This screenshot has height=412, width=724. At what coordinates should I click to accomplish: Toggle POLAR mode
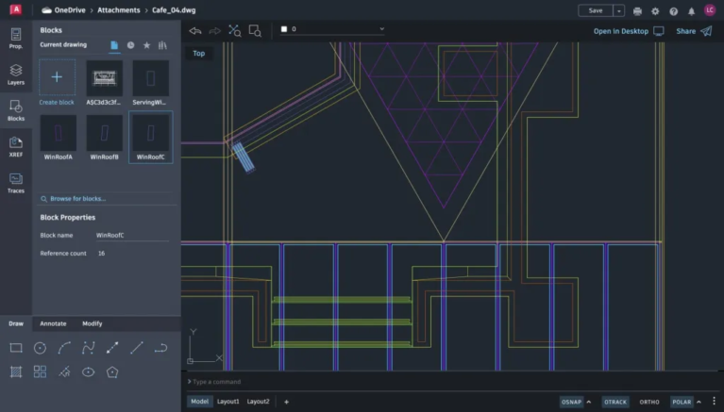tap(682, 402)
